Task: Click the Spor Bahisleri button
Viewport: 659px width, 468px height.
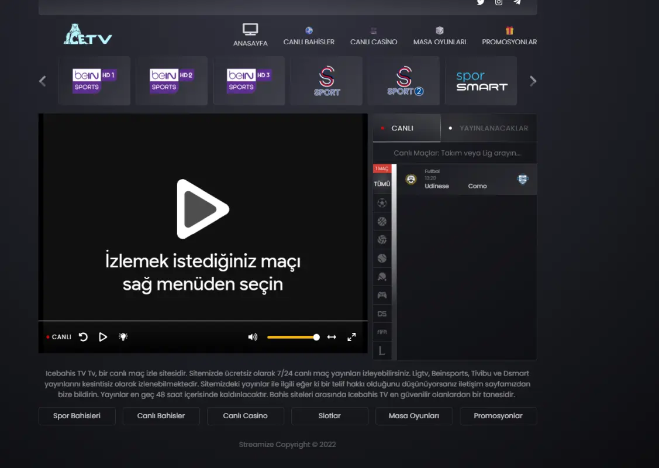Action: (x=77, y=416)
